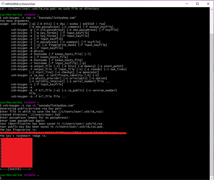Click the "ssh-keygen -D pkcs11" usage line
The width and height of the screenshot is (214, 180).
pos(27,51)
